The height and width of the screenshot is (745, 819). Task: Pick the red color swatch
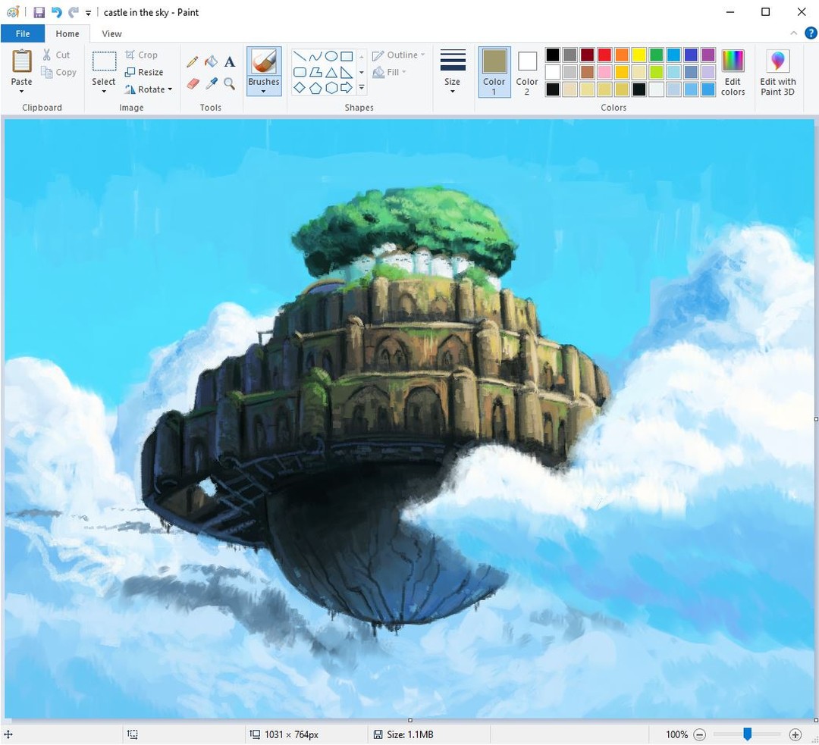click(x=604, y=55)
